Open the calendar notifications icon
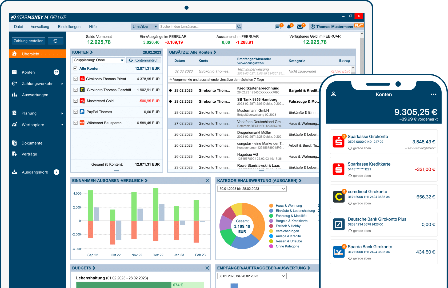Screen dimensions: 448x288 278,27
